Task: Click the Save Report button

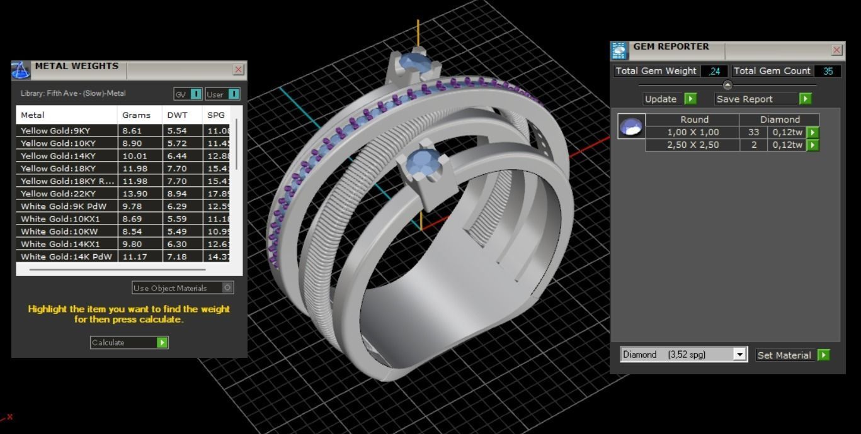Action: (763, 99)
